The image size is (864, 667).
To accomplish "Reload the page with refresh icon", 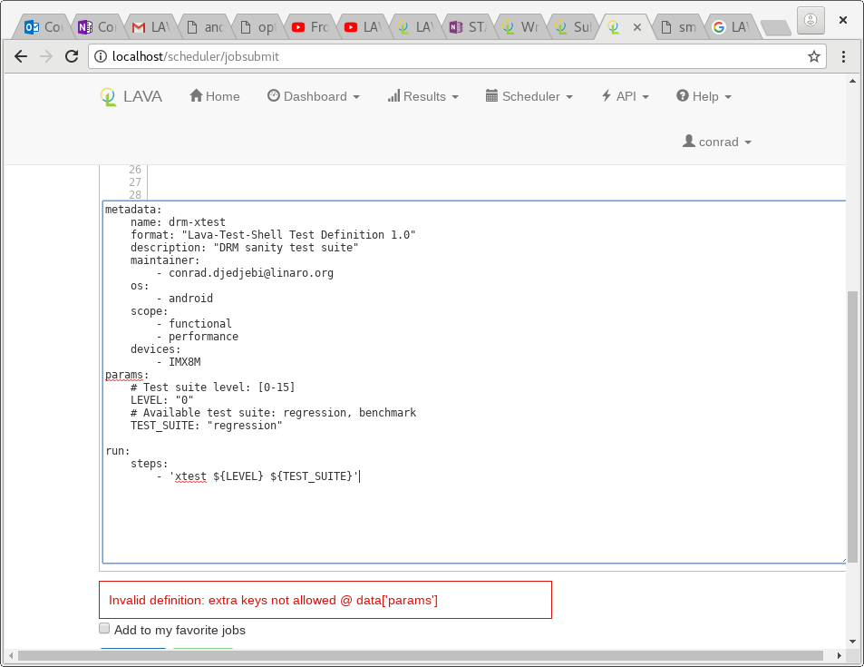I will pos(72,56).
